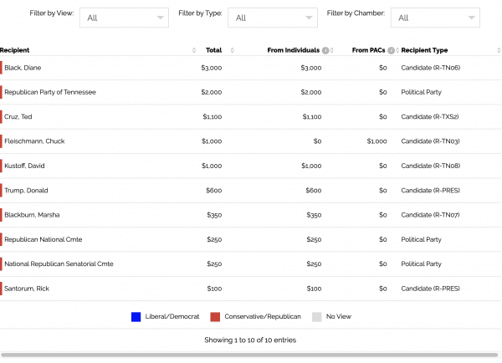Click Candidate (R-TN07) recipient type
This screenshot has width=502, height=363.
pyautogui.click(x=430, y=215)
